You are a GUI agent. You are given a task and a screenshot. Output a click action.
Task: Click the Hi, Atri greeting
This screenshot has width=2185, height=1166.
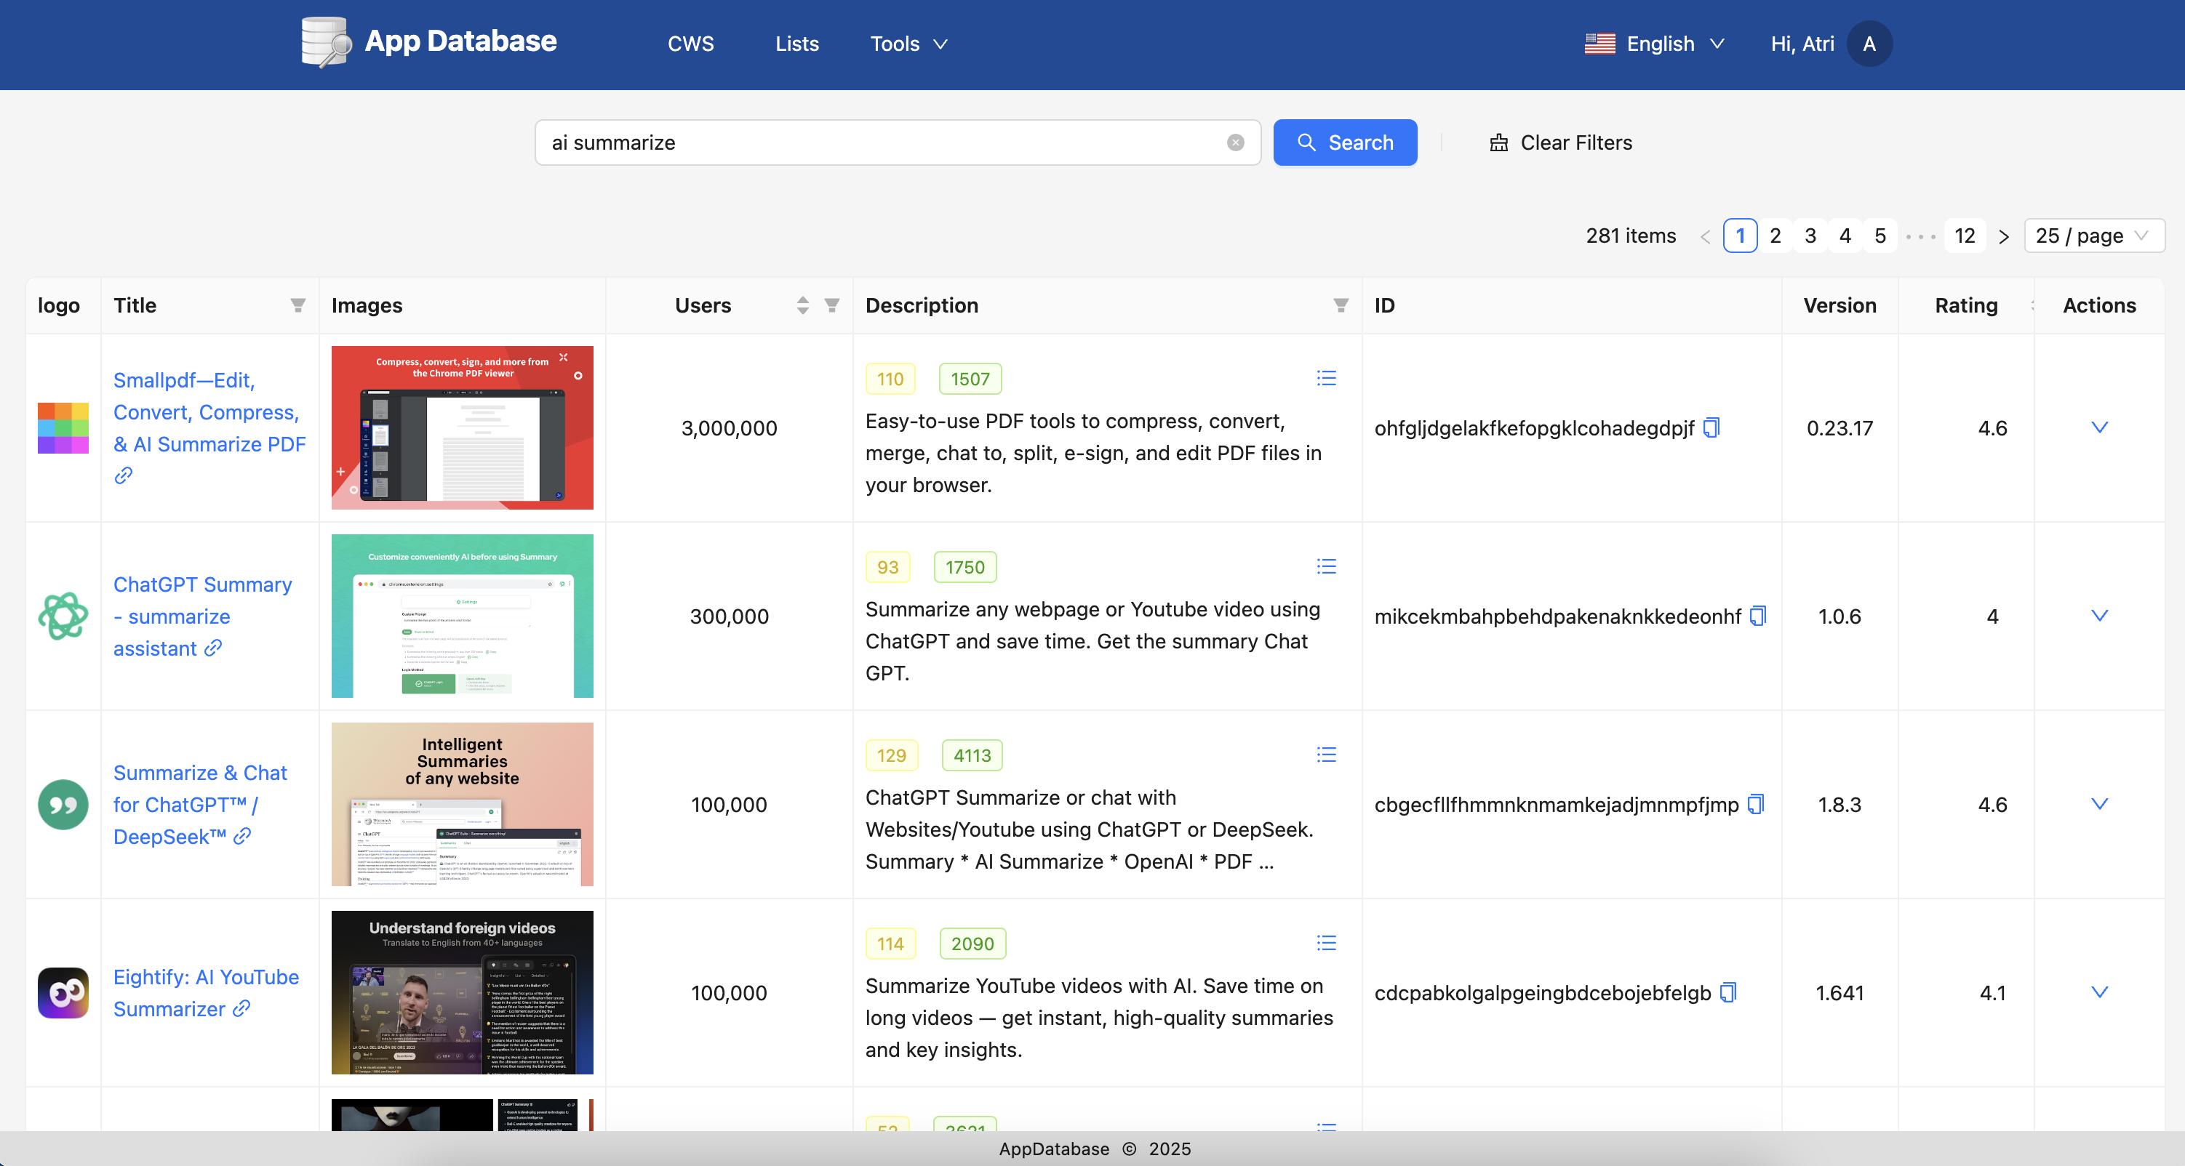coord(1802,44)
